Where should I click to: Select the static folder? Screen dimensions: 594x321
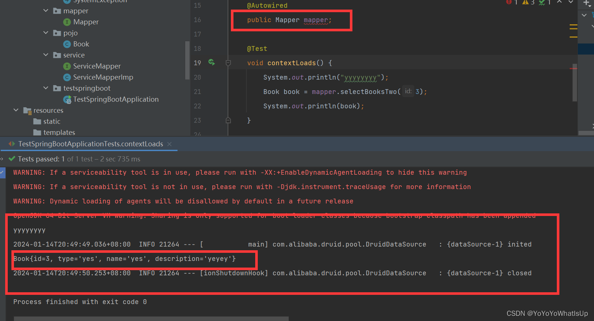(52, 121)
